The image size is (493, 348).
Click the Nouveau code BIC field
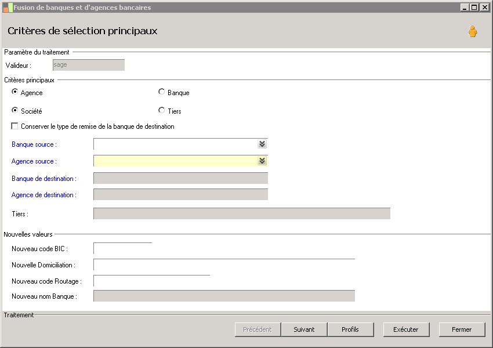[x=122, y=249]
